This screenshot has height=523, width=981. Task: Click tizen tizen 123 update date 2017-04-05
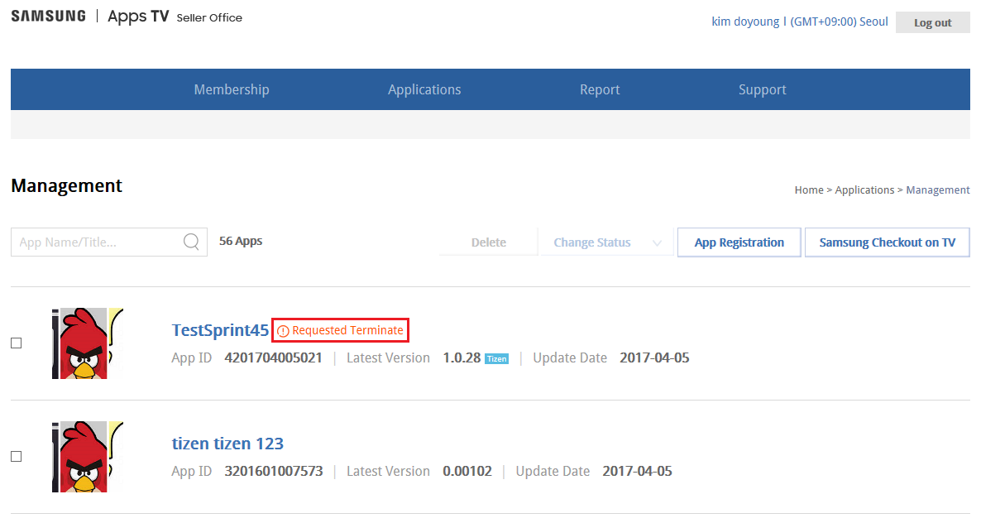(637, 471)
